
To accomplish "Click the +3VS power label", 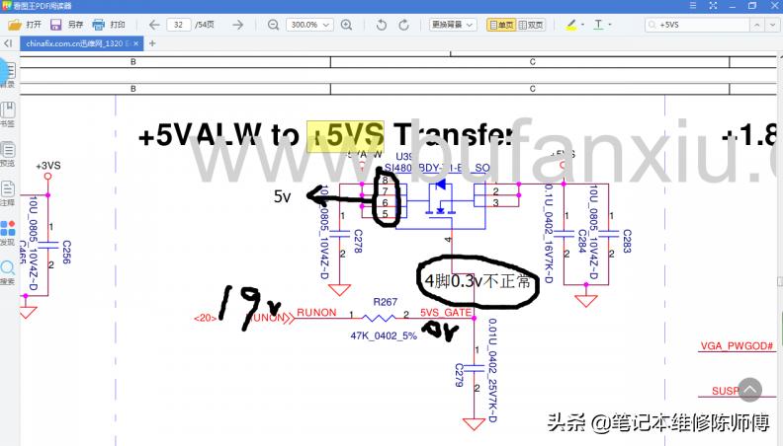I will (x=47, y=166).
